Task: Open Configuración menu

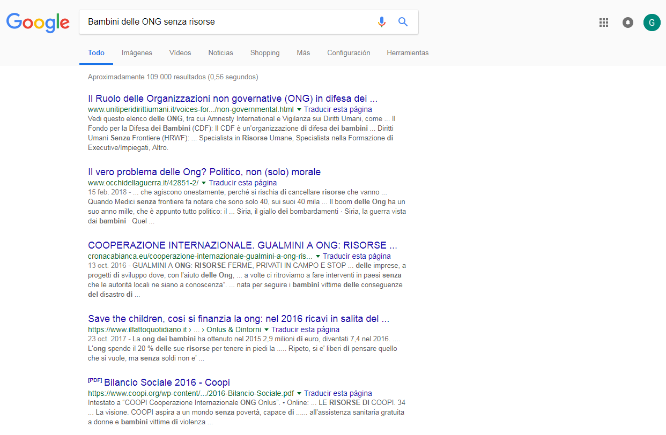Action: click(x=349, y=52)
